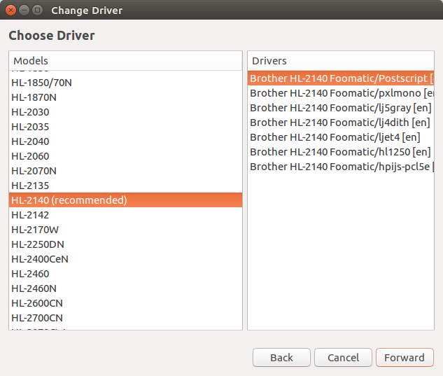Screen dimensions: 443x376
Task: Pick HL-2135 in models list
Action: coord(125,186)
